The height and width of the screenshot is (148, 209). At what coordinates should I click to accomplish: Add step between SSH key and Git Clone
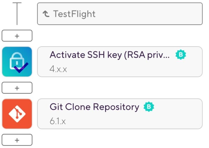point(17,88)
